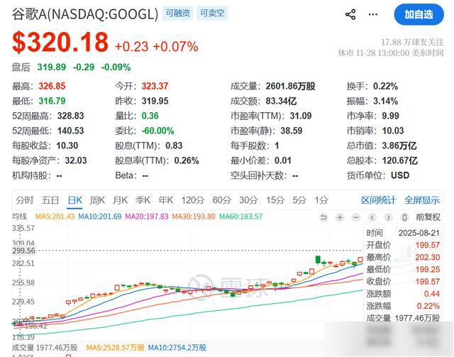The height and width of the screenshot is (357, 454).
Task: Click the chart reset undo arrow icon
Action: pyautogui.click(x=323, y=217)
